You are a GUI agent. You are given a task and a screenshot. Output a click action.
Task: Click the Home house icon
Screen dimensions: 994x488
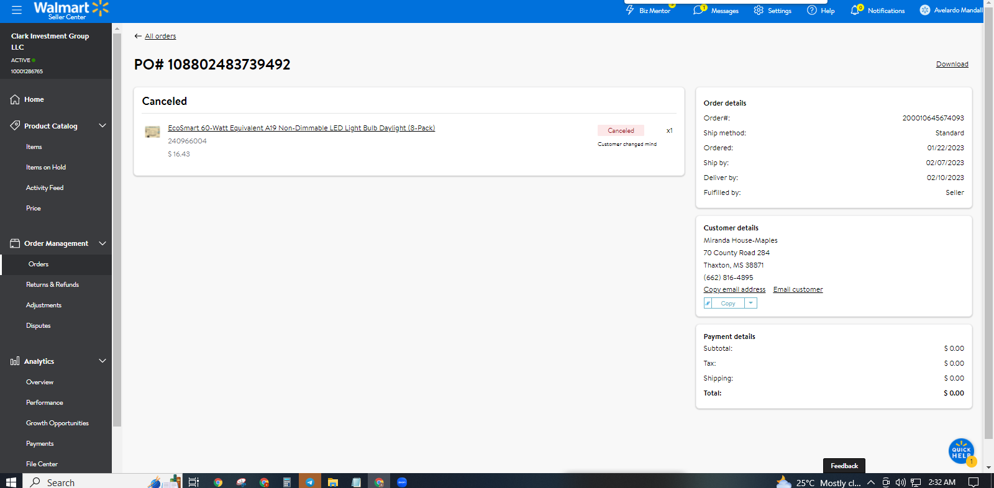(x=15, y=99)
